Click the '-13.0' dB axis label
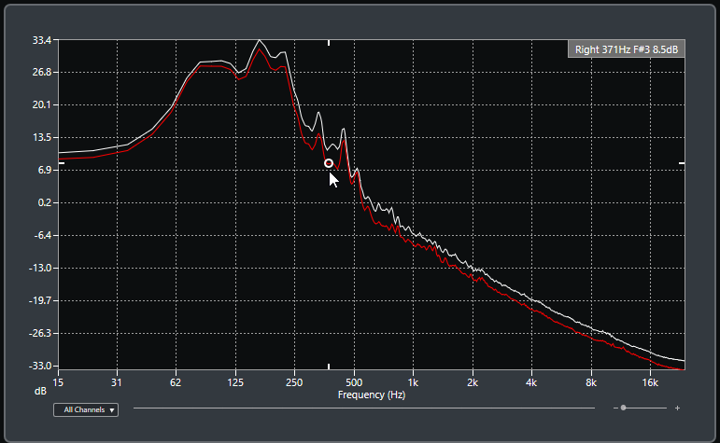 tap(40, 268)
